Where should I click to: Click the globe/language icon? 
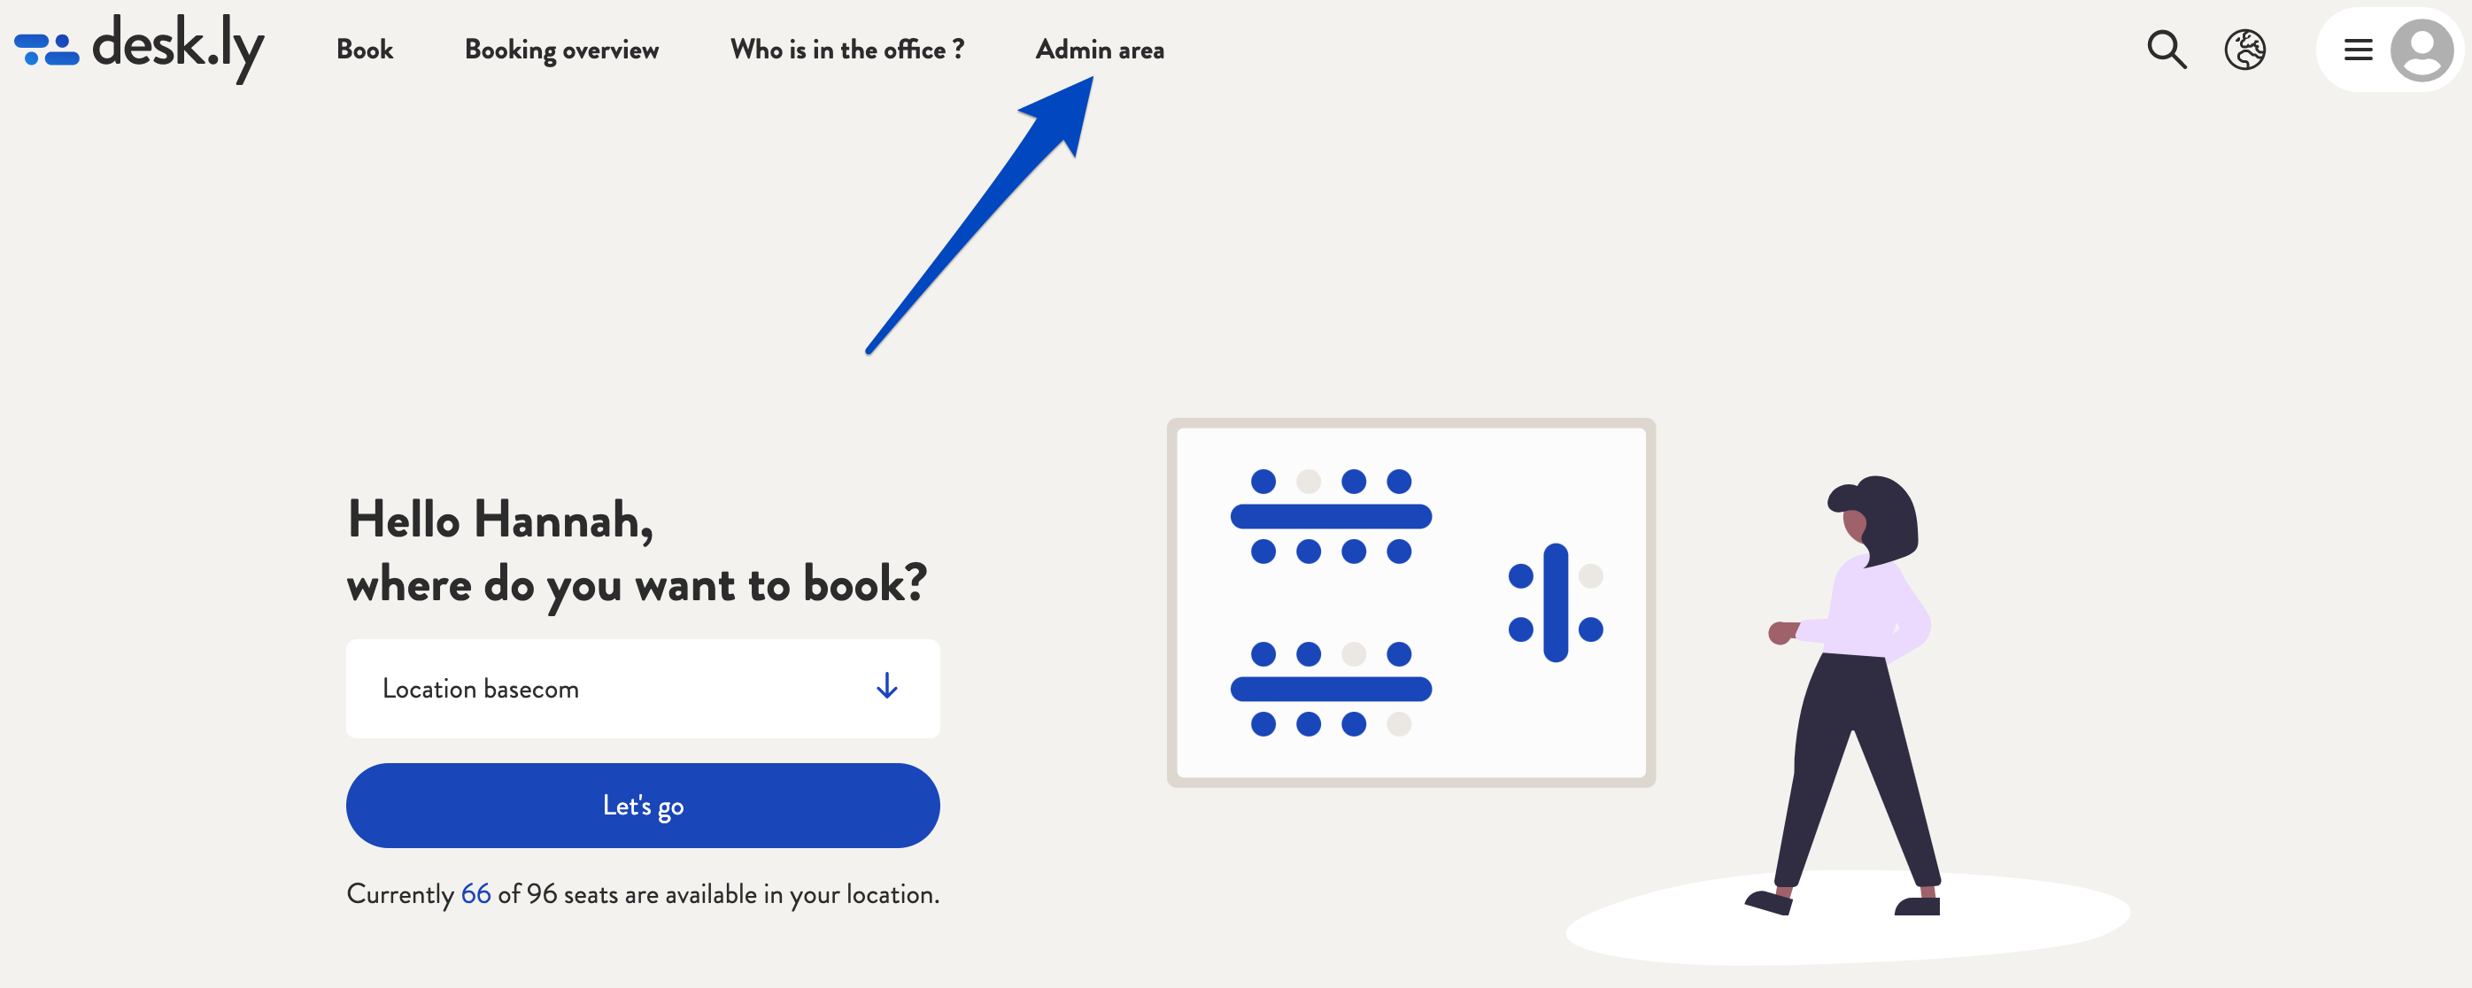(2245, 49)
